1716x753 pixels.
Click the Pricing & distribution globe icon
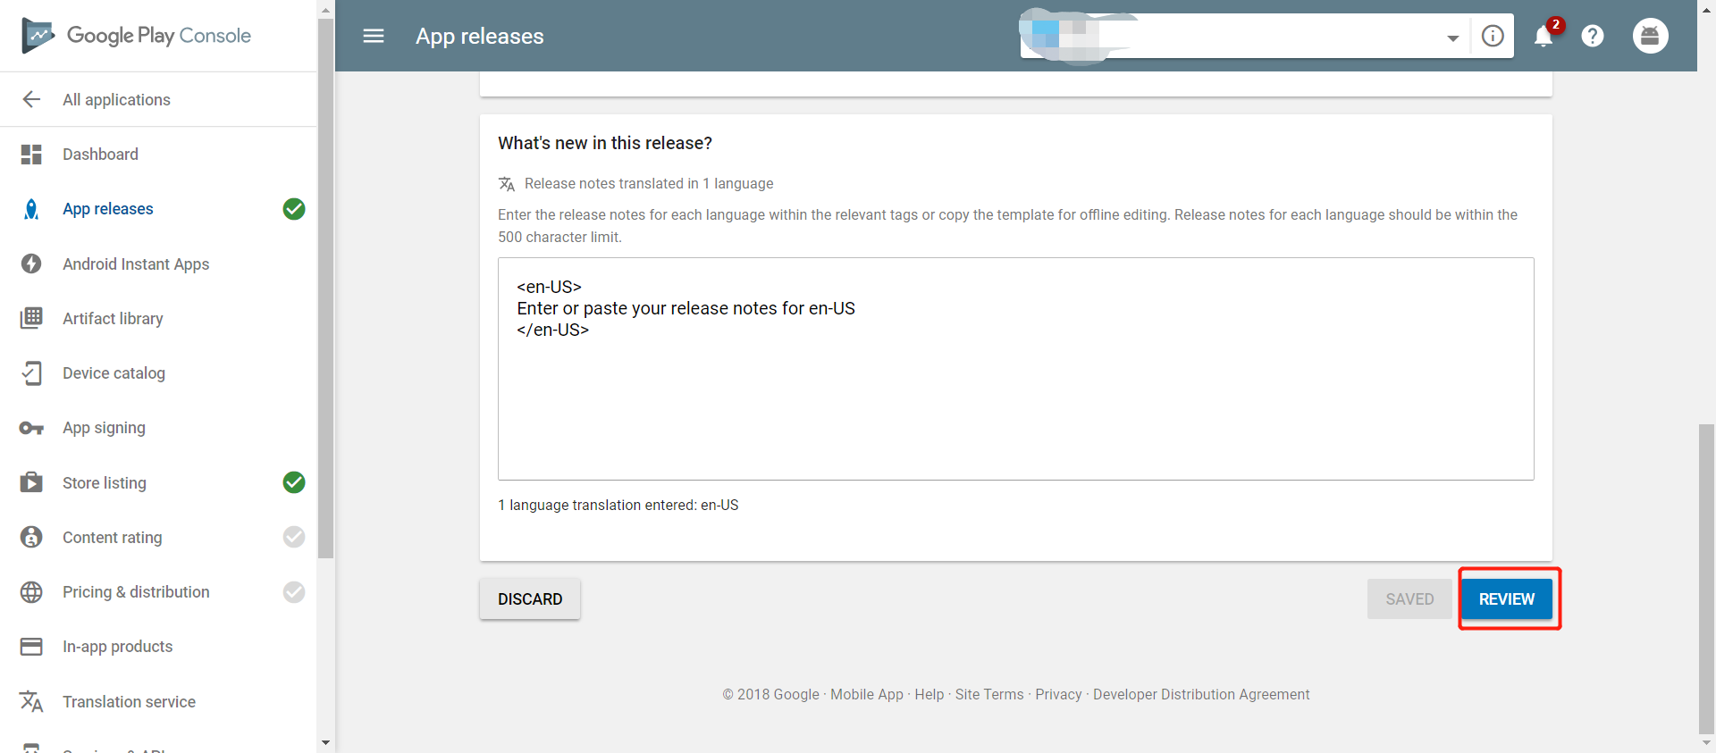(x=31, y=592)
